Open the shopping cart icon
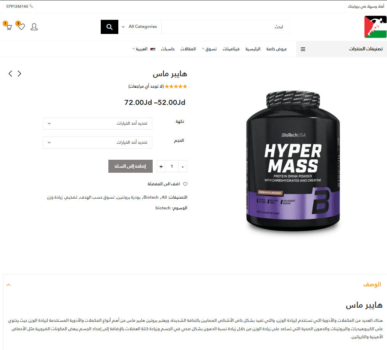Viewport: 387px width, 350px height. (9, 27)
